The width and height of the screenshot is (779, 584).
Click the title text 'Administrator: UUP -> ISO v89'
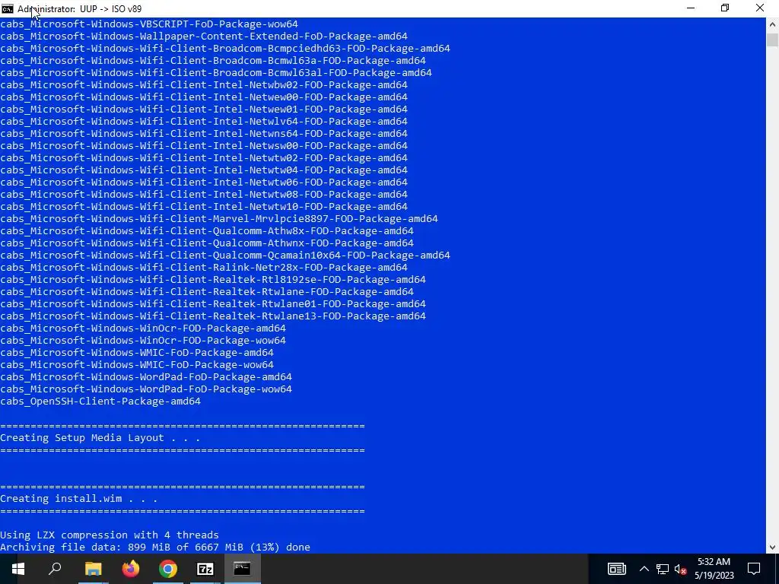[79, 9]
